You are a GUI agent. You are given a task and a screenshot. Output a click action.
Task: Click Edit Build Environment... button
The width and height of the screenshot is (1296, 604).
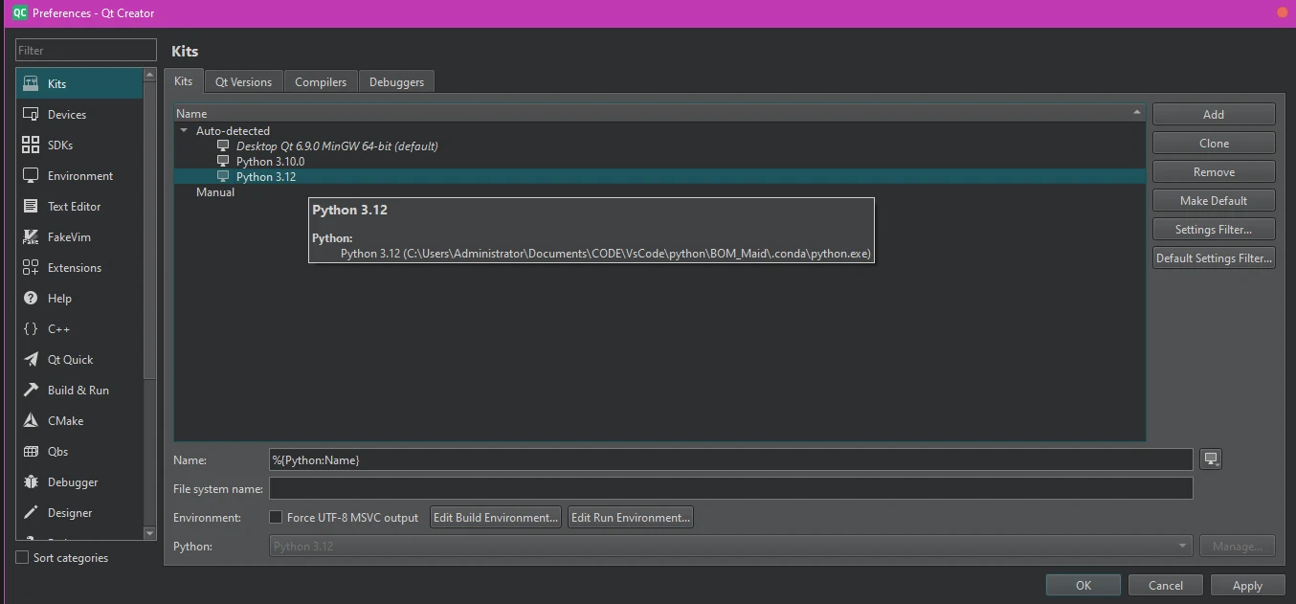click(496, 517)
